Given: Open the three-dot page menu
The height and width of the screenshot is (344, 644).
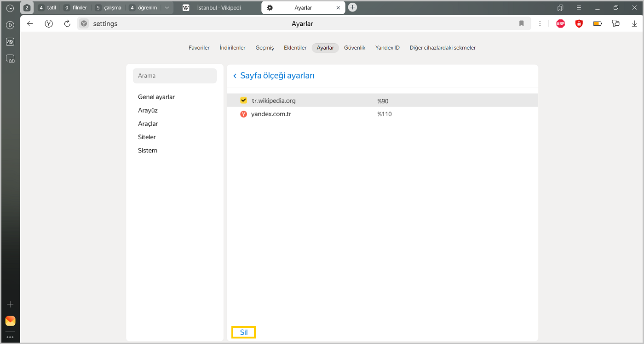Looking at the screenshot, I should (540, 24).
